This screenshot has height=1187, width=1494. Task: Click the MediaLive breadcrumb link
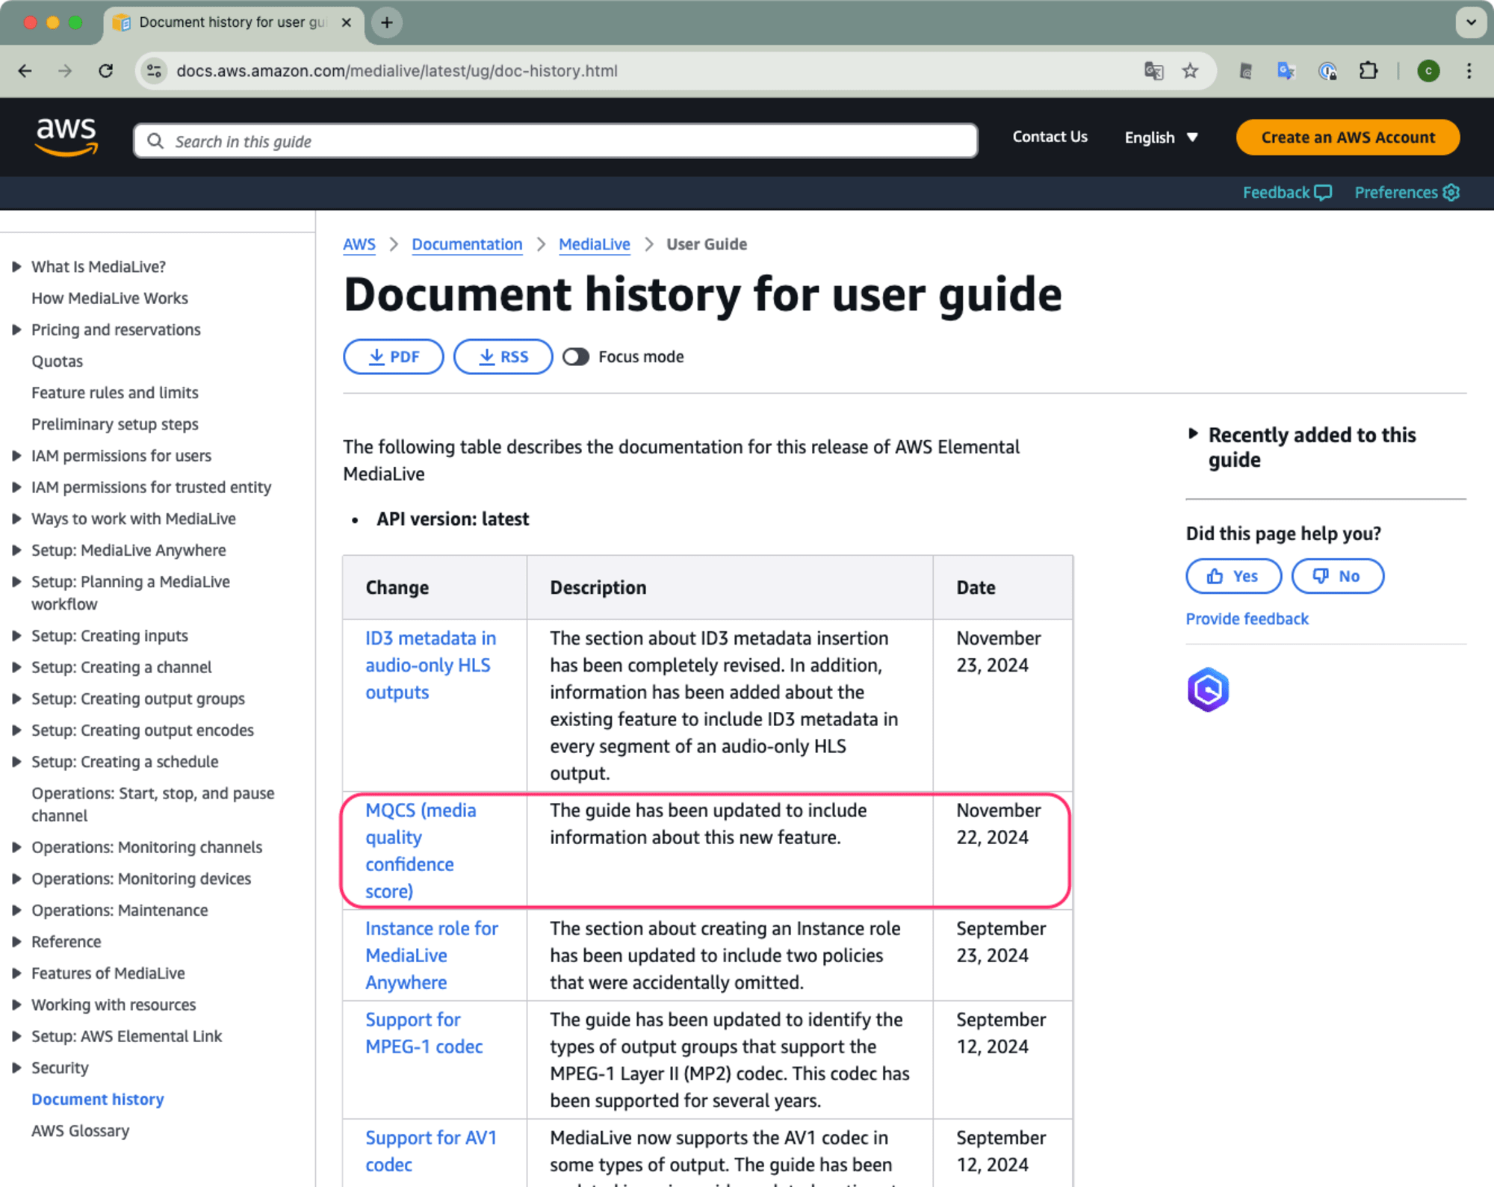(x=595, y=244)
